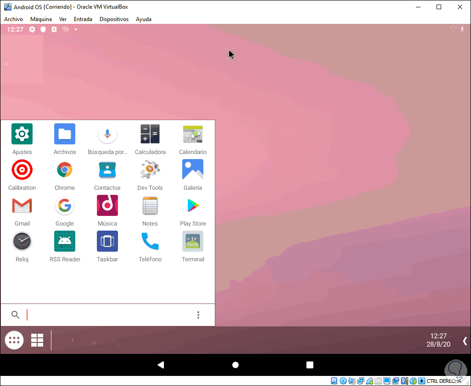The image size is (471, 386).
Task: Click VirtualBox mouse integration indicator
Action: pyautogui.click(x=413, y=381)
